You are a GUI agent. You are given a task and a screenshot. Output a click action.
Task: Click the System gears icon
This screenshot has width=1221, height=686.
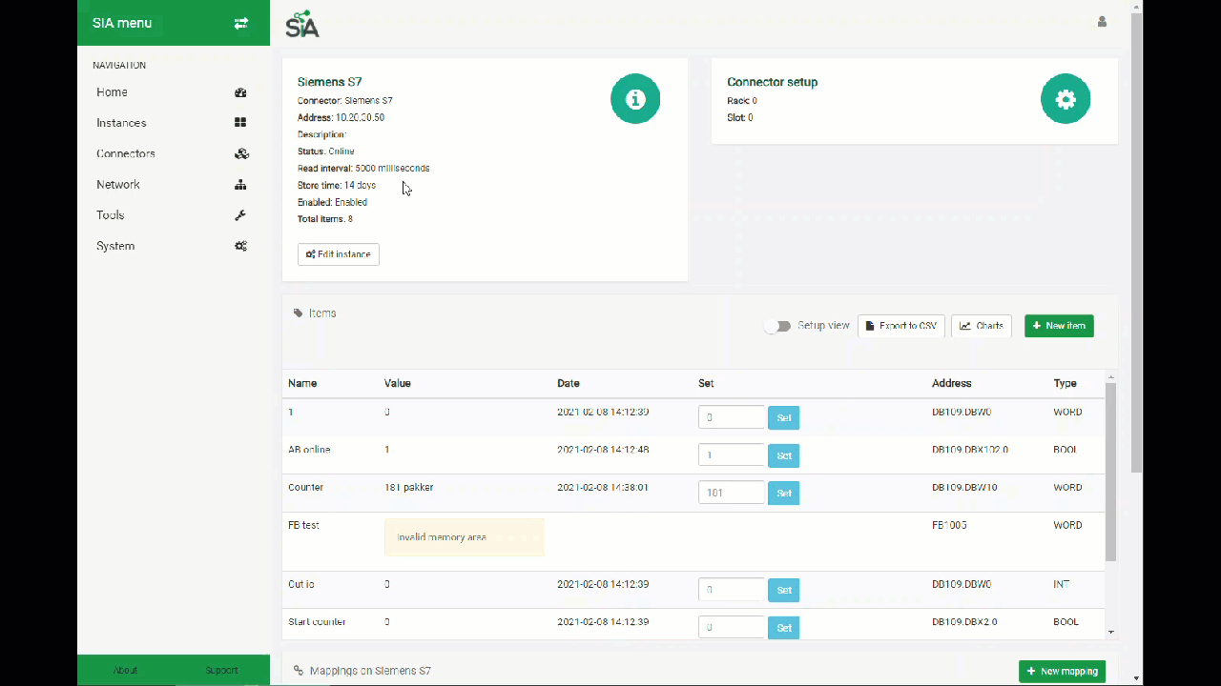240,246
